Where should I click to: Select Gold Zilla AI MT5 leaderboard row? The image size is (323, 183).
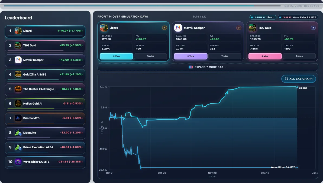pyautogui.click(x=45, y=75)
